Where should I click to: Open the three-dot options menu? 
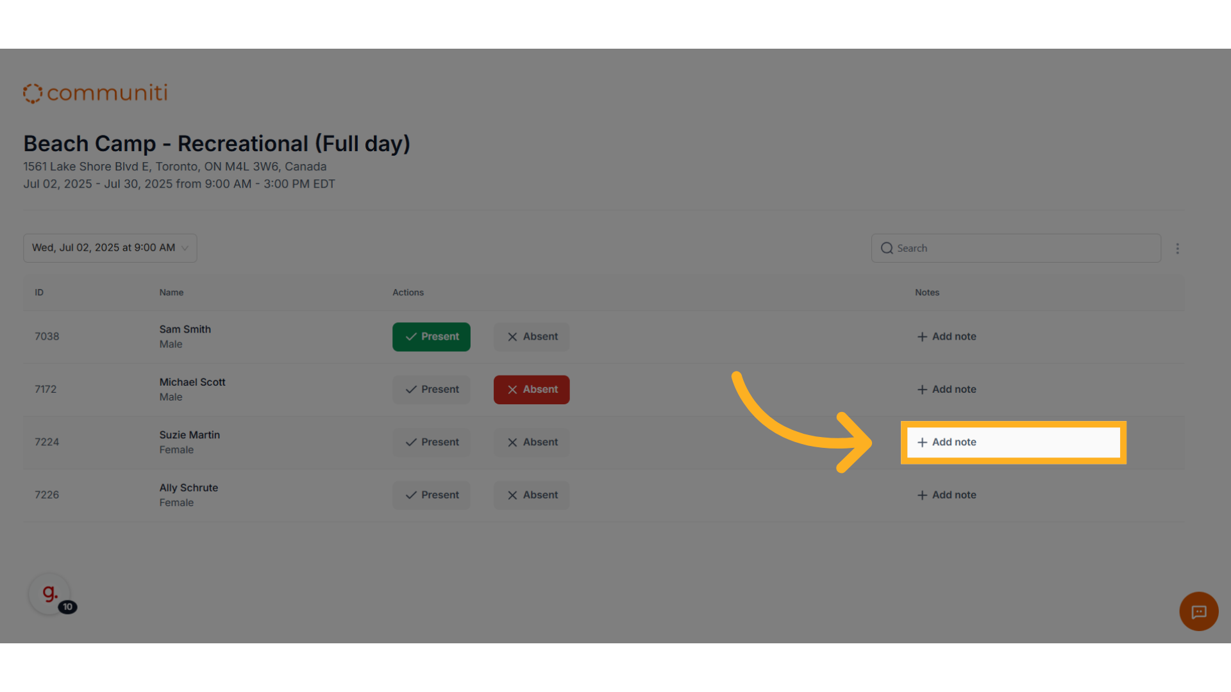(x=1177, y=249)
